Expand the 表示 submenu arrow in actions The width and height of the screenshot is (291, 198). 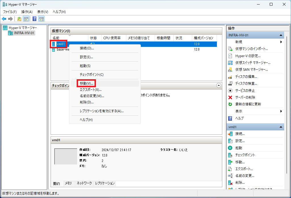[281, 111]
